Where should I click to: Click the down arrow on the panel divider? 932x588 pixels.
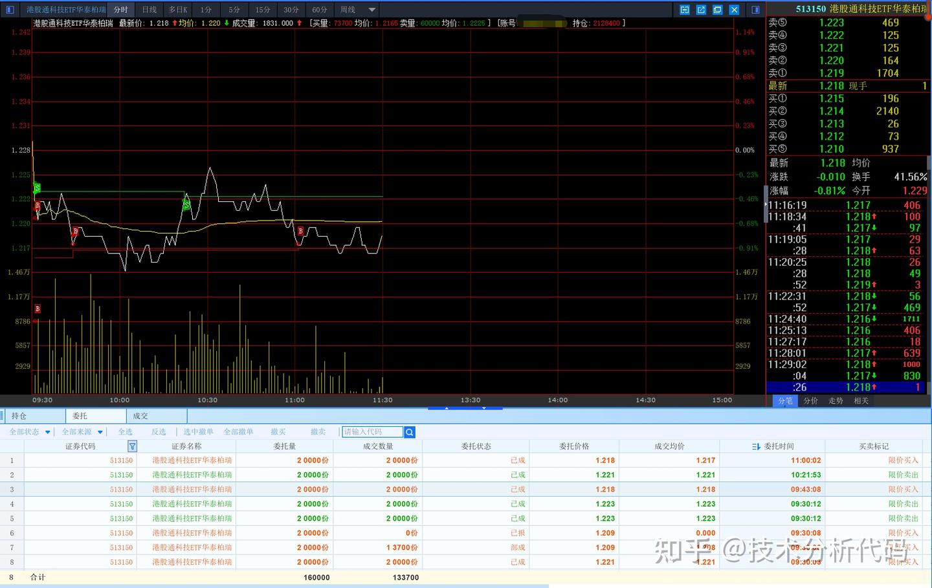pos(483,408)
